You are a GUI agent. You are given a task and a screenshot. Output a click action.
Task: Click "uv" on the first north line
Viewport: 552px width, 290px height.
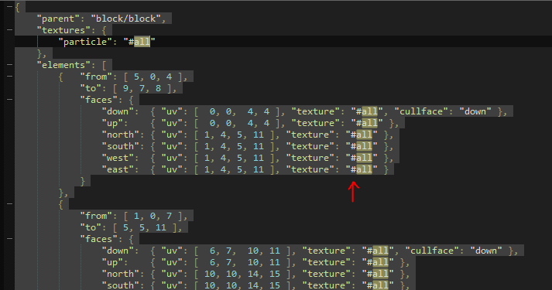(172, 135)
